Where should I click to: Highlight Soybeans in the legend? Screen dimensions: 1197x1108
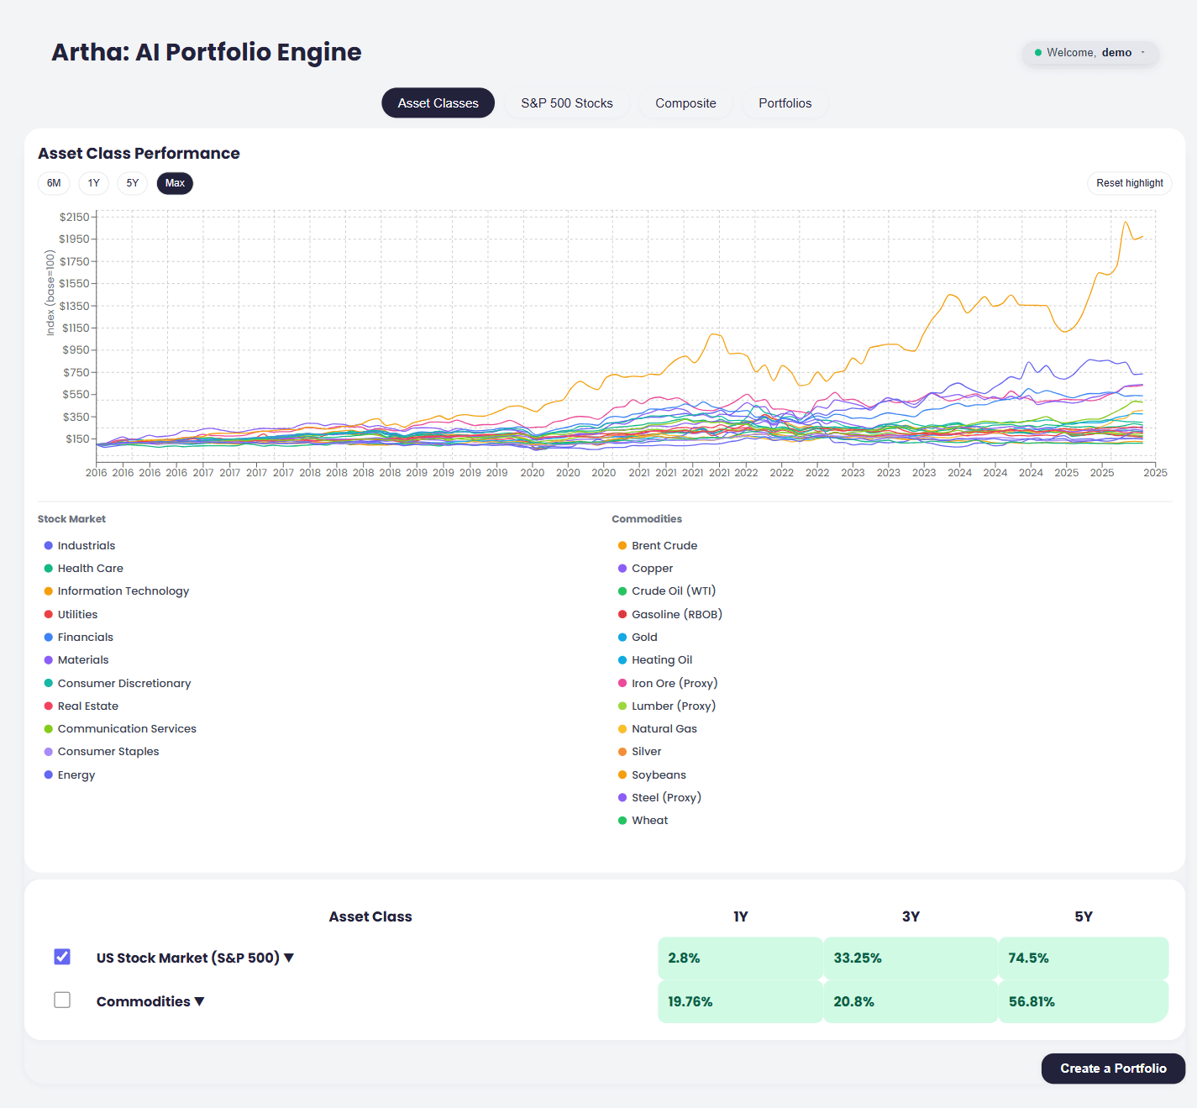(653, 775)
